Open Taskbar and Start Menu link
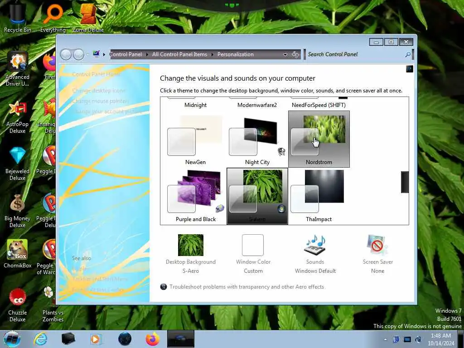 100,279
